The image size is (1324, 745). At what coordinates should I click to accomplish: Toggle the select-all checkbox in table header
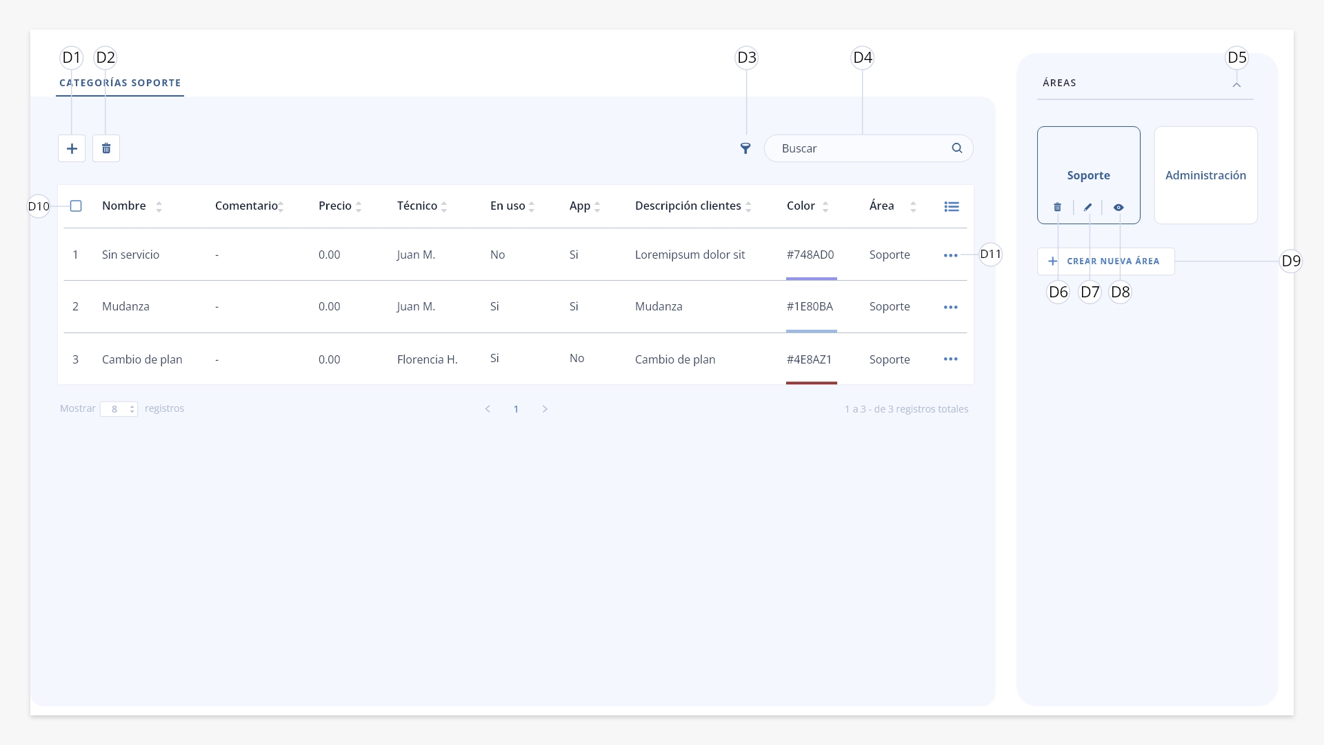[77, 206]
